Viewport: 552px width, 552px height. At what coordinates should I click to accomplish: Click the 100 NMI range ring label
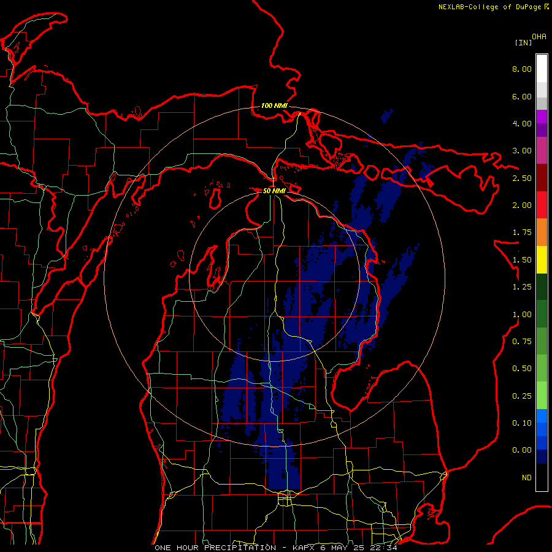[274, 105]
